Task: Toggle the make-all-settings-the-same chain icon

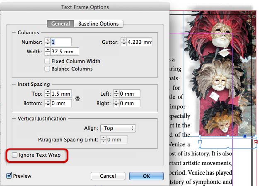Action: [77, 98]
